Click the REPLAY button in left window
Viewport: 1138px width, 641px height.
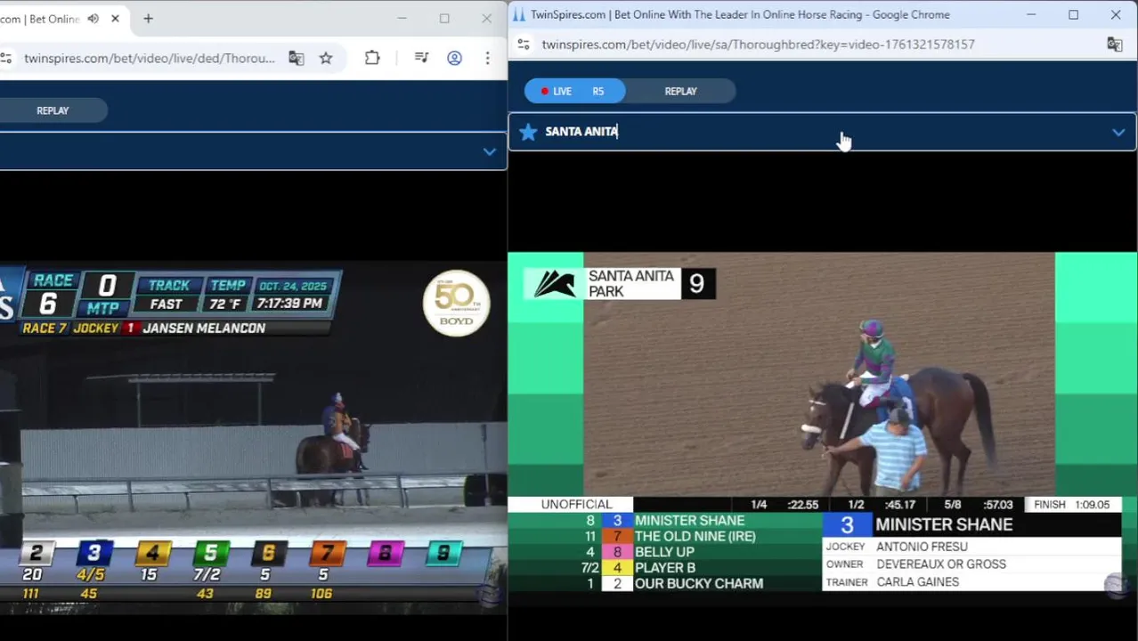point(53,110)
